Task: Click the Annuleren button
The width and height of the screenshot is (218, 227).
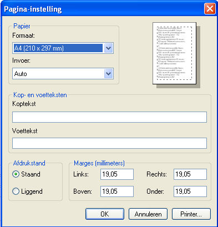Action: (148, 214)
